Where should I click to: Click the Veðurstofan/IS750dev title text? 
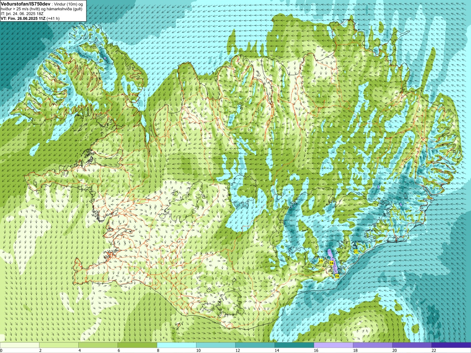[26, 4]
